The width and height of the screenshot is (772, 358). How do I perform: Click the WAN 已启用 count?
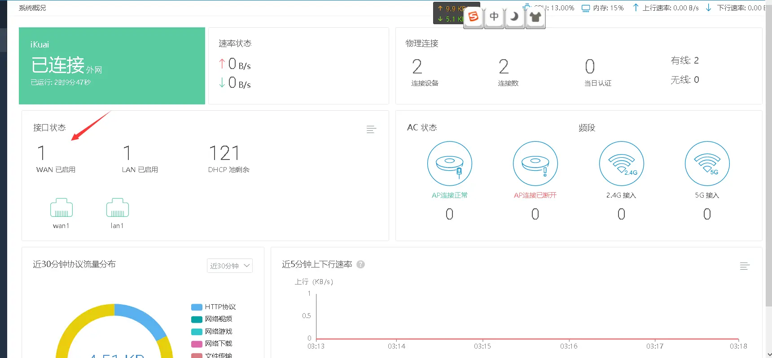41,153
